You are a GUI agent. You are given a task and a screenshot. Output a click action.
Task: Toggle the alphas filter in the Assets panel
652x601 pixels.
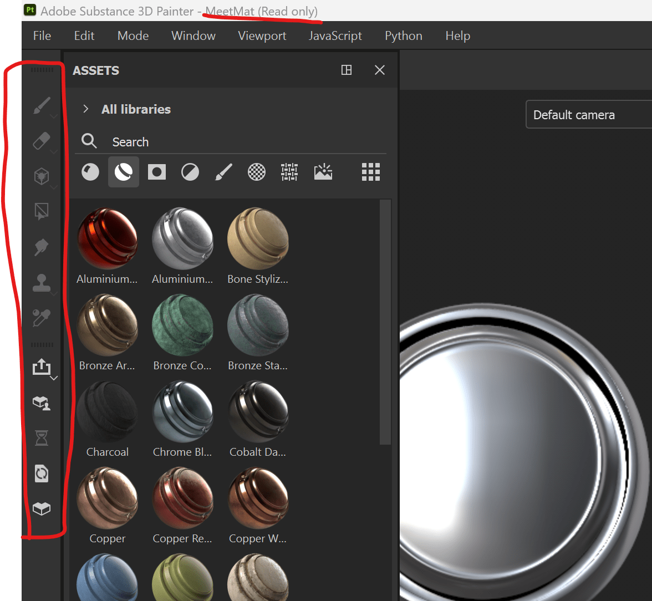point(256,172)
